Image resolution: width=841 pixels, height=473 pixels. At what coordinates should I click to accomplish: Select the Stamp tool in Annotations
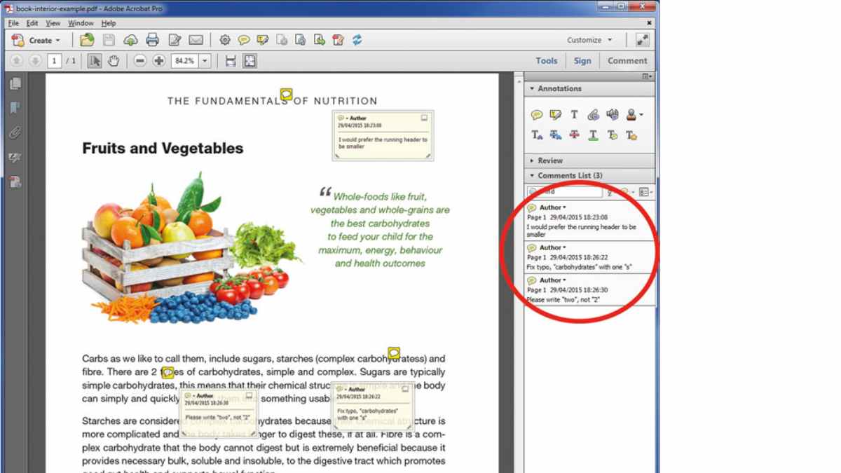631,115
